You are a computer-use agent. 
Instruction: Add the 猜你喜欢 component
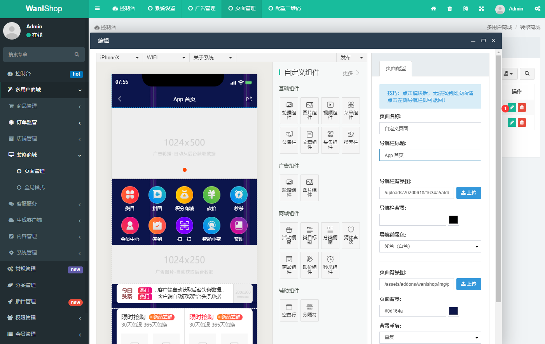pos(351,235)
